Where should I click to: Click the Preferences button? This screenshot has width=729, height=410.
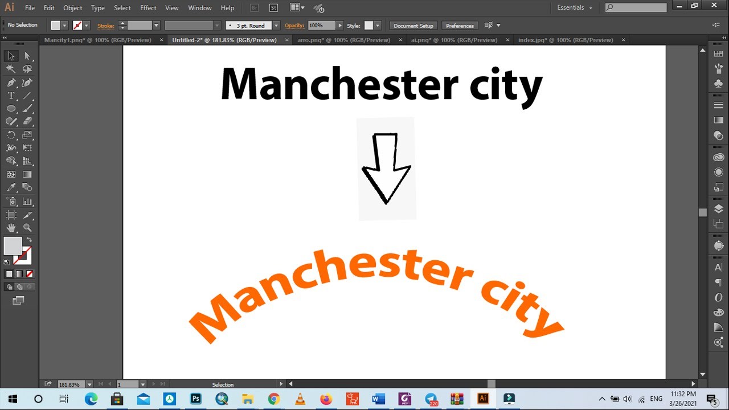tap(460, 26)
